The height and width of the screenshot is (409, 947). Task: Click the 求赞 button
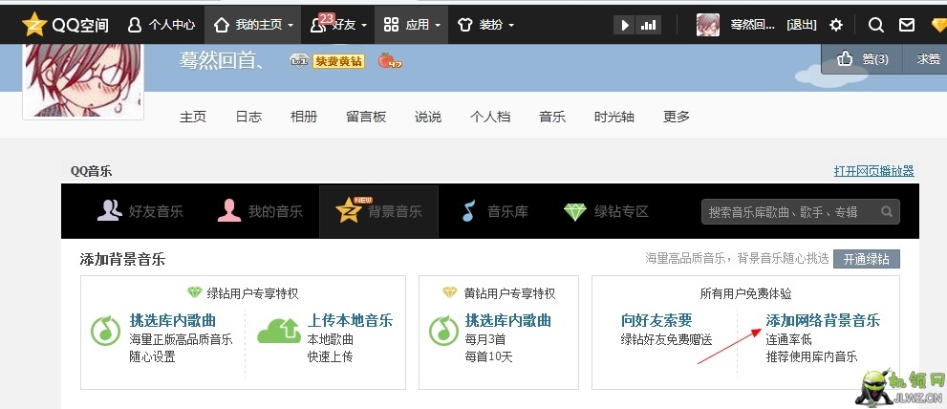tap(928, 58)
